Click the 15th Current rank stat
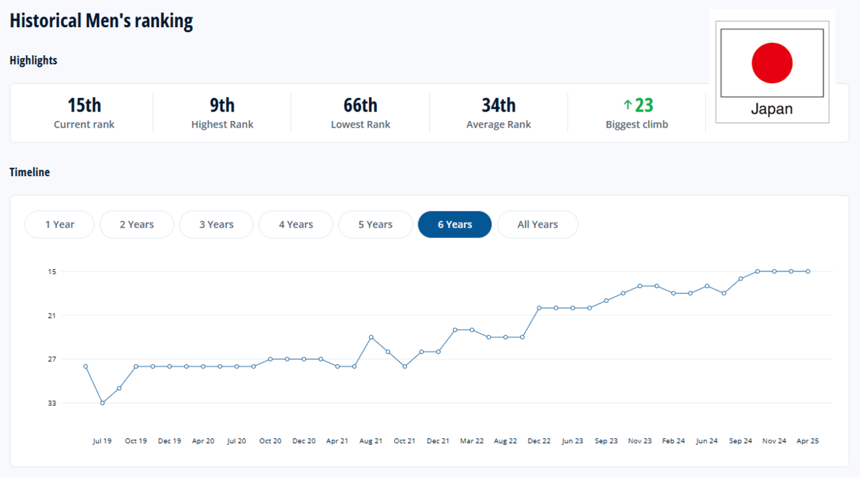Image resolution: width=860 pixels, height=479 pixels. (84, 113)
